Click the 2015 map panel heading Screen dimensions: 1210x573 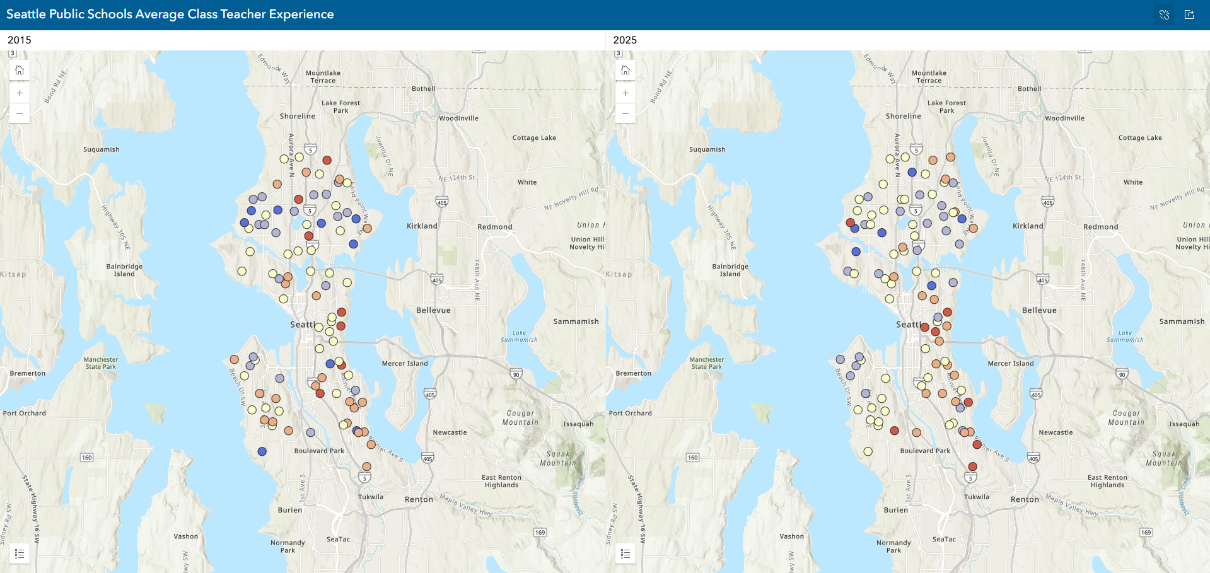20,40
